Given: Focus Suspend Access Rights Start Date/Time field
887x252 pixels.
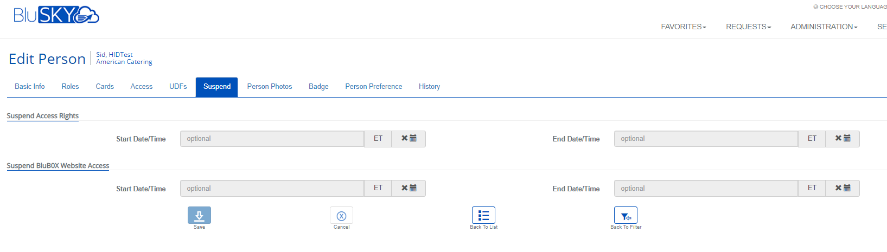Looking at the screenshot, I should pos(272,139).
